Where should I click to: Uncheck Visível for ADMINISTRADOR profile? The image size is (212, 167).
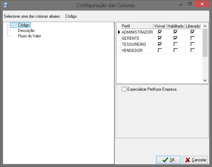[x=160, y=32]
